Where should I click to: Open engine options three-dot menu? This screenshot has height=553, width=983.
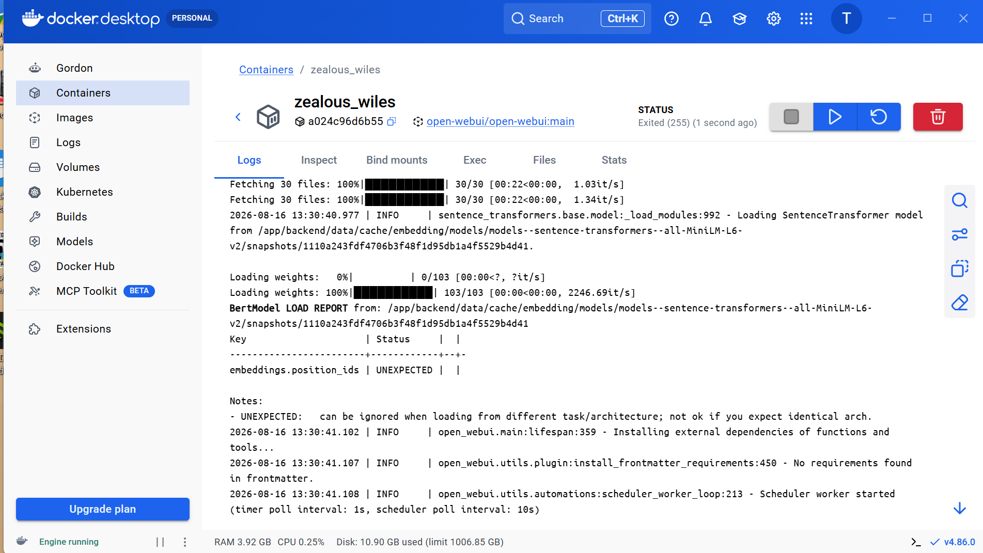point(185,542)
